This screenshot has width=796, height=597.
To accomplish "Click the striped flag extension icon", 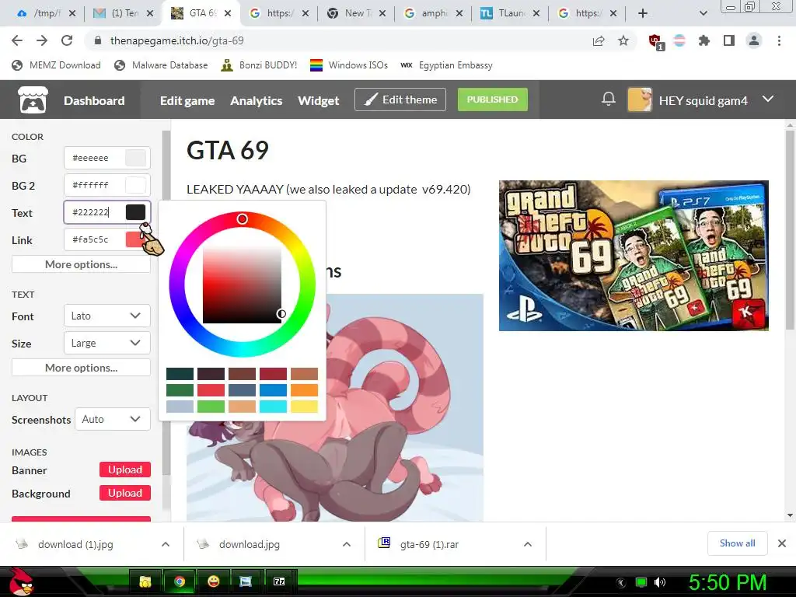I will pos(679,40).
